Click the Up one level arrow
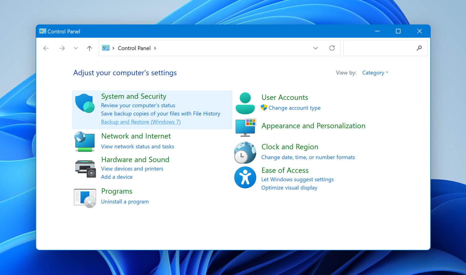Image resolution: width=466 pixels, height=275 pixels. tap(89, 48)
